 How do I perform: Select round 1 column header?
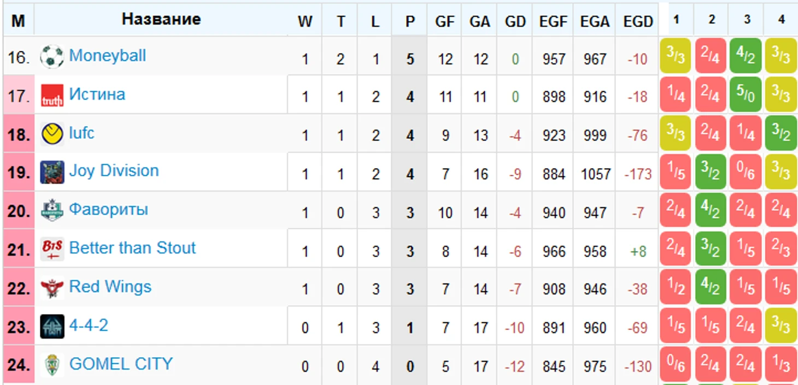point(676,20)
